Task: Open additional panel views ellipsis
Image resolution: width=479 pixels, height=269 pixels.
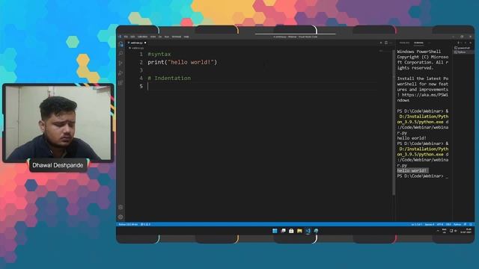Action: pyautogui.click(x=429, y=43)
